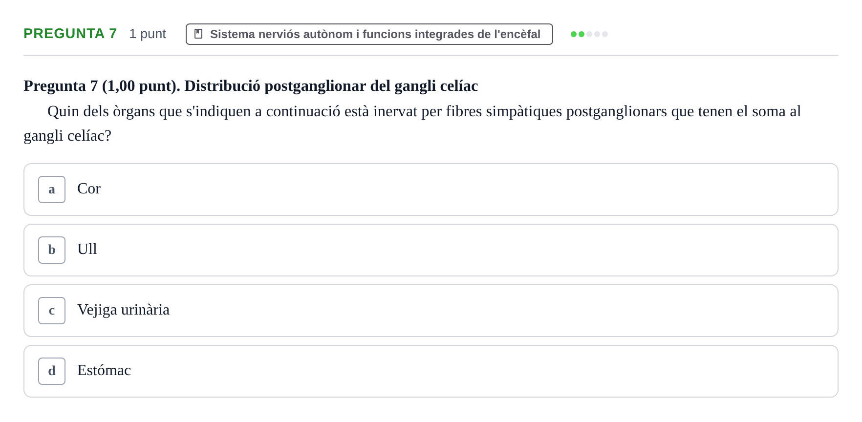The height and width of the screenshot is (422, 862).
Task: Pick answer option d, Estómac
Action: coord(431,371)
